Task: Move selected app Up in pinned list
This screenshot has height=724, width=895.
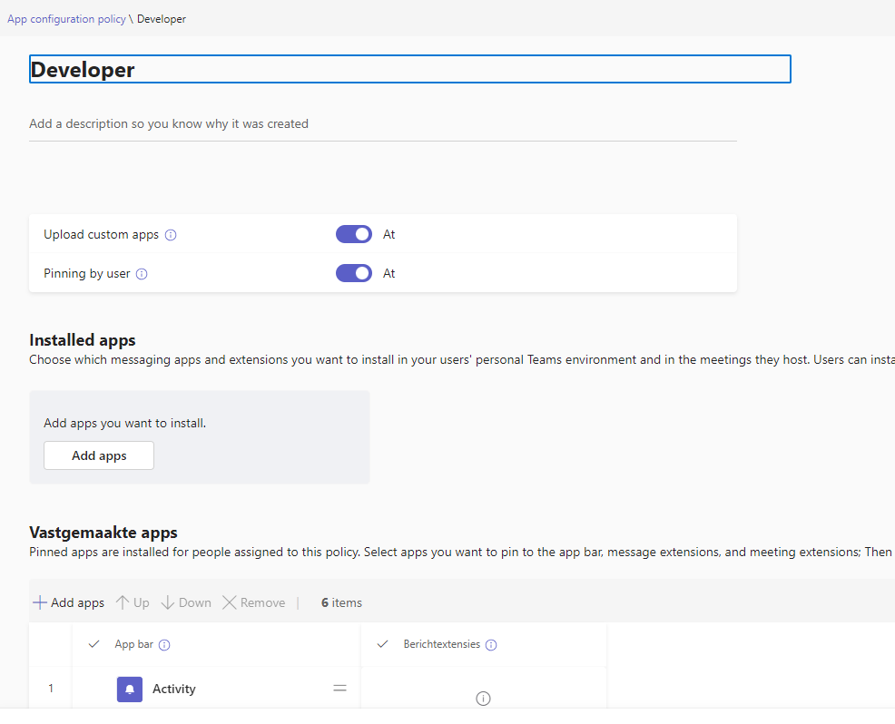Action: pos(133,602)
